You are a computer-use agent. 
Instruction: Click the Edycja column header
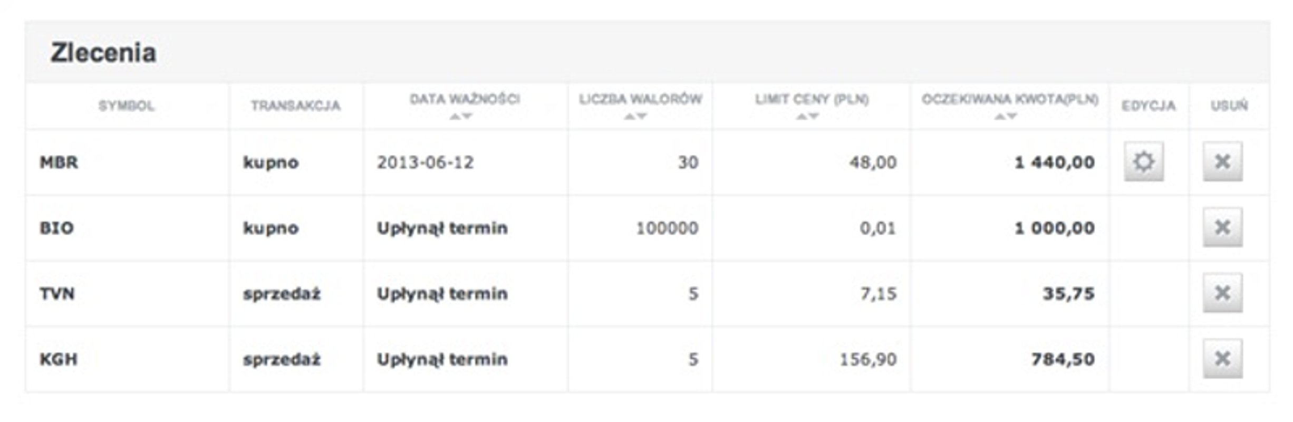[x=1149, y=105]
